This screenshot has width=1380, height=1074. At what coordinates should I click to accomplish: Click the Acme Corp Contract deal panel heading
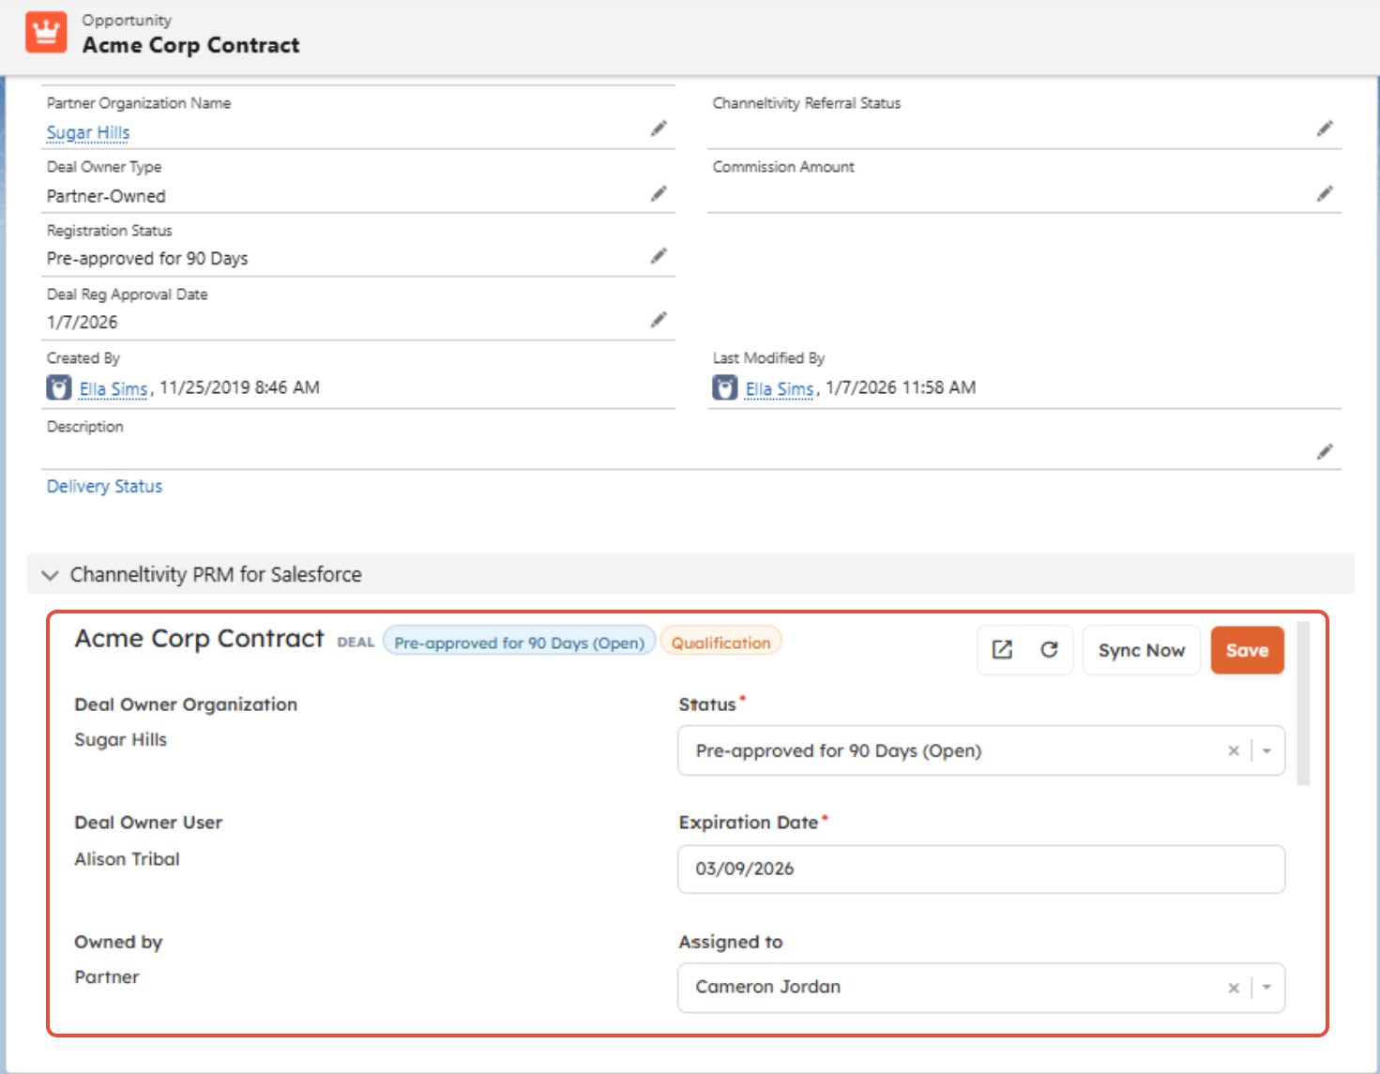point(199,639)
